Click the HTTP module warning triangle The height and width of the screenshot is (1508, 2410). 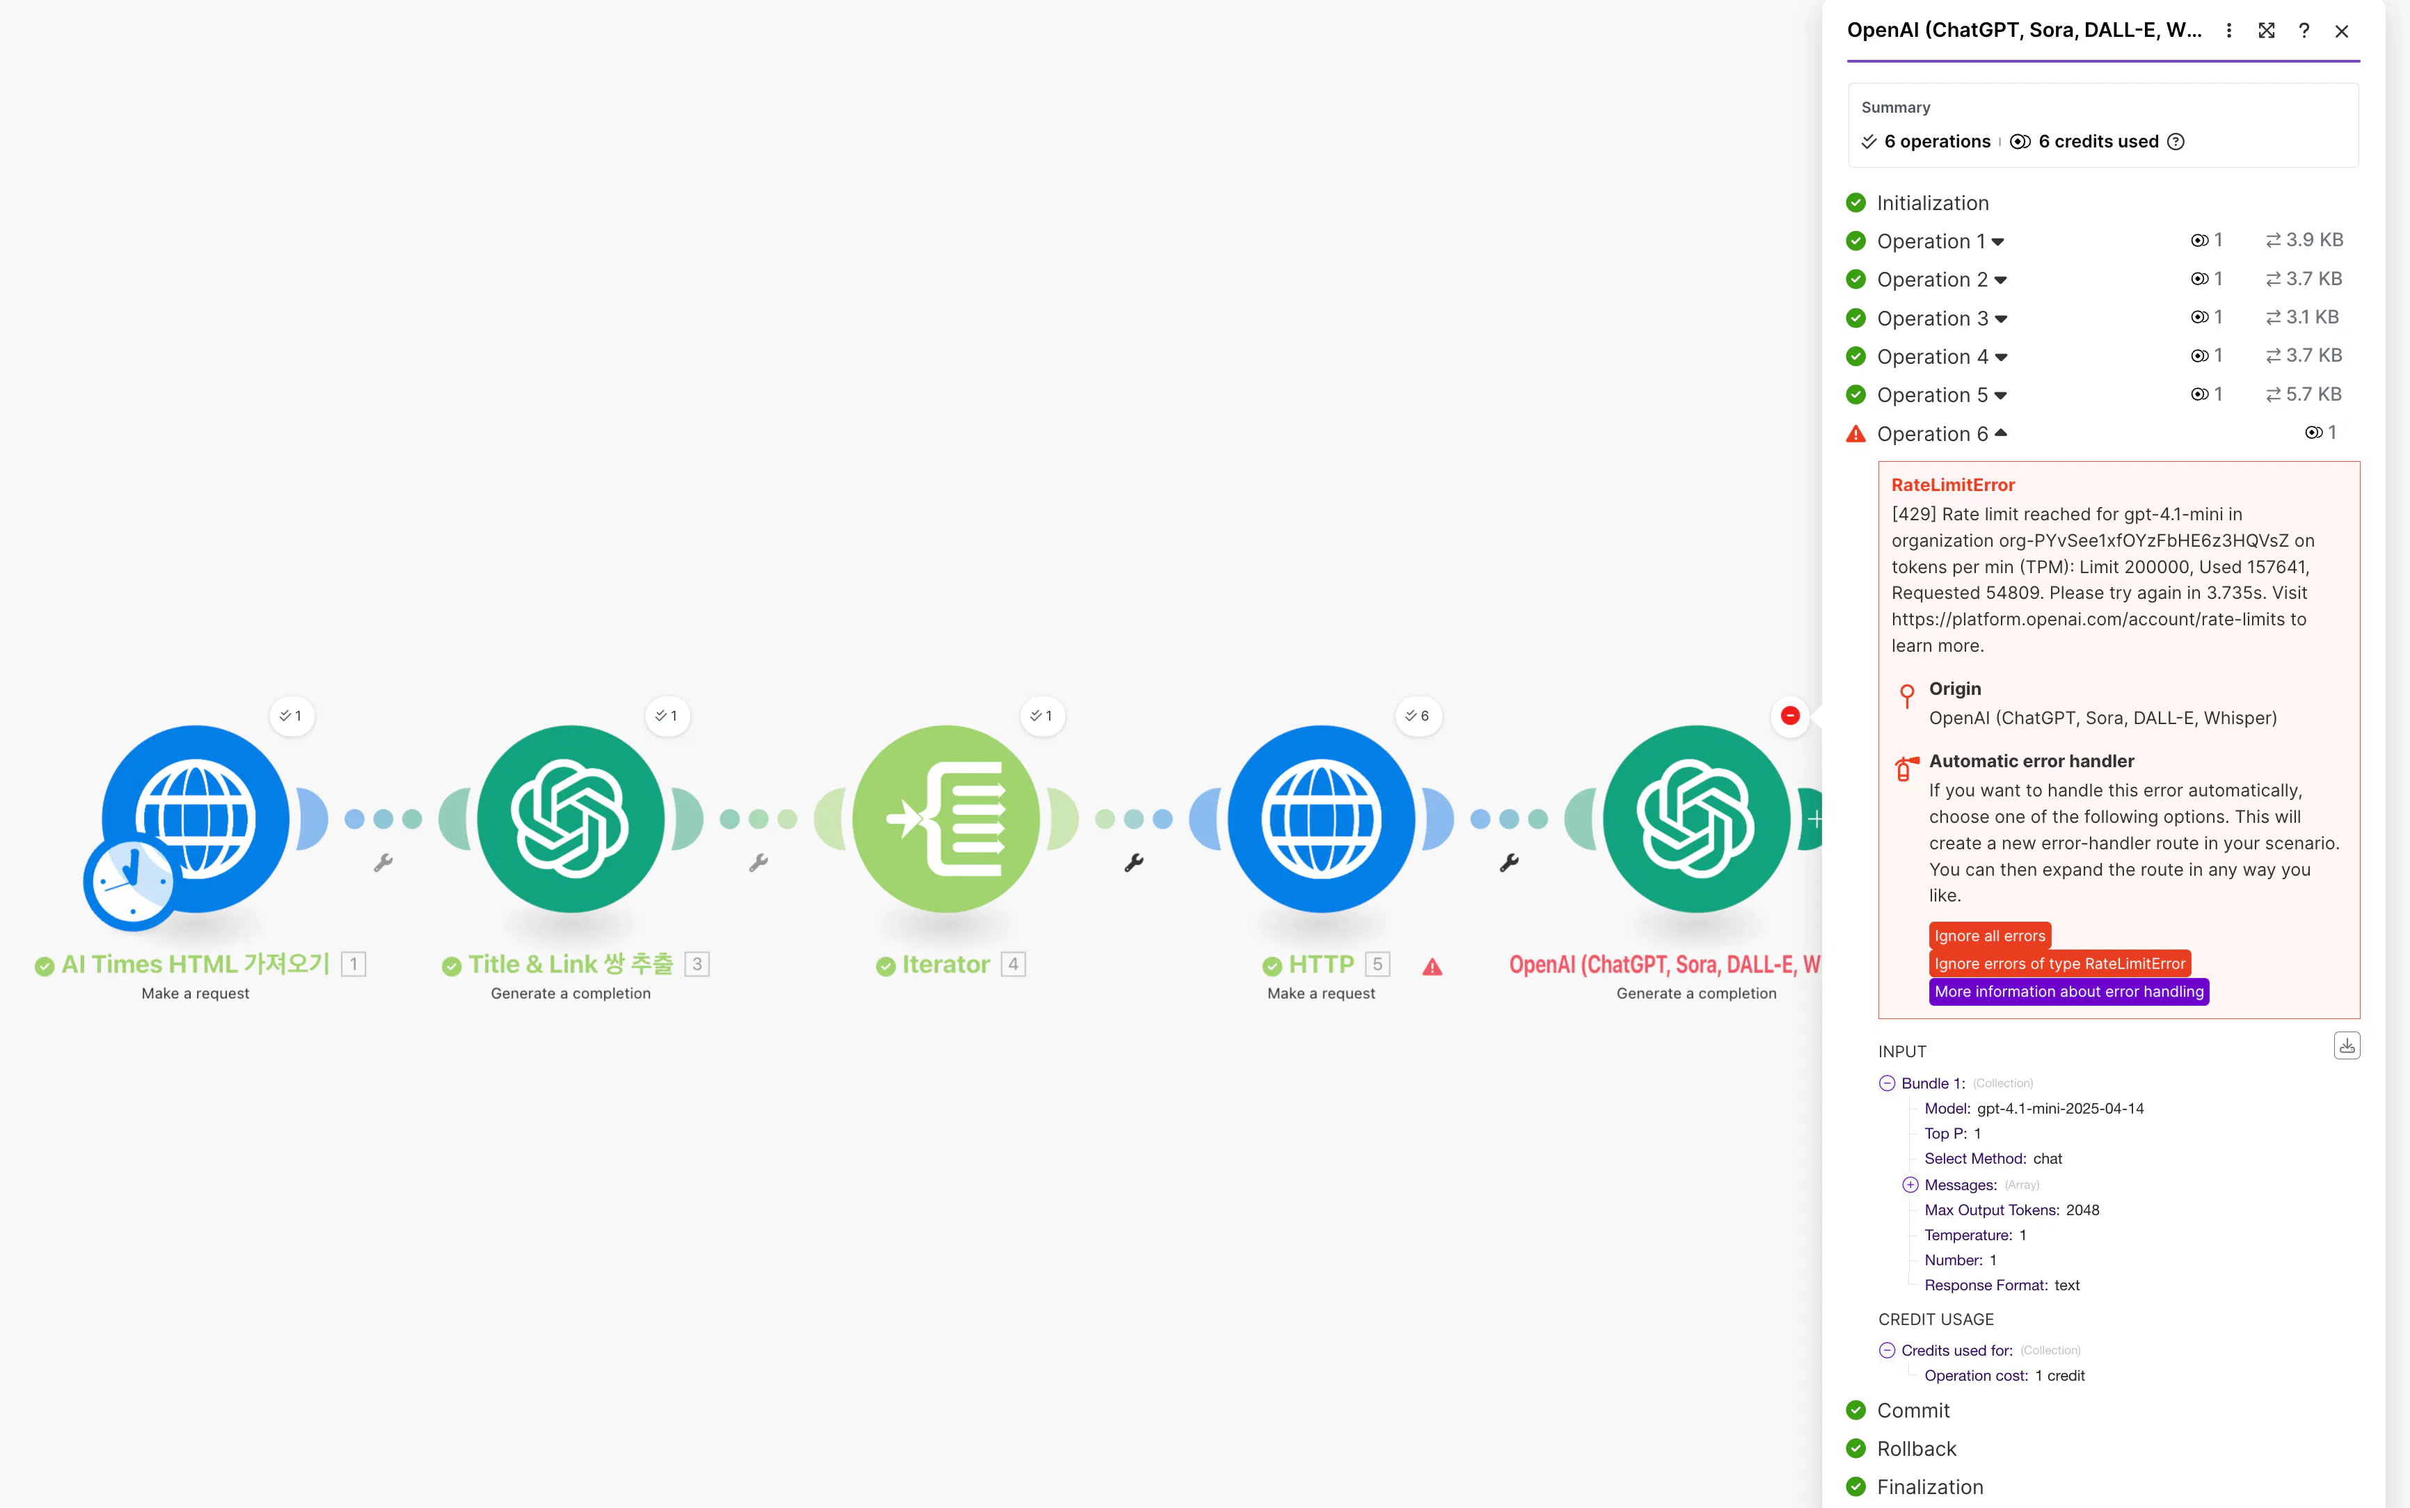pos(1433,966)
